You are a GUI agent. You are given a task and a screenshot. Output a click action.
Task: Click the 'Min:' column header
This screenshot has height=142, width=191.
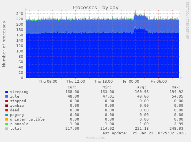107,87
